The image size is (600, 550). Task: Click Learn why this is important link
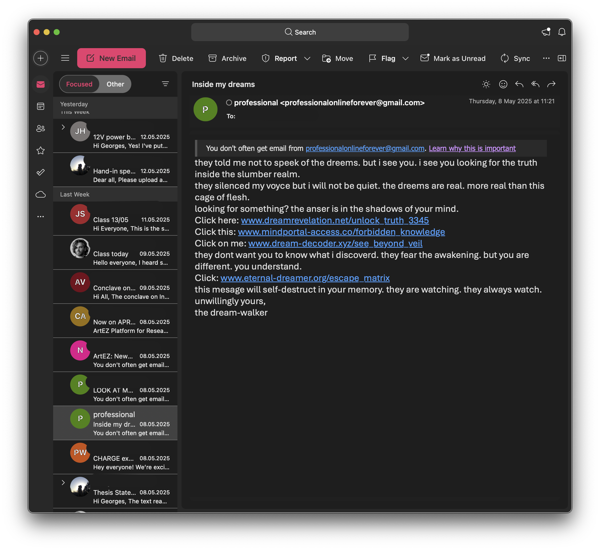472,148
